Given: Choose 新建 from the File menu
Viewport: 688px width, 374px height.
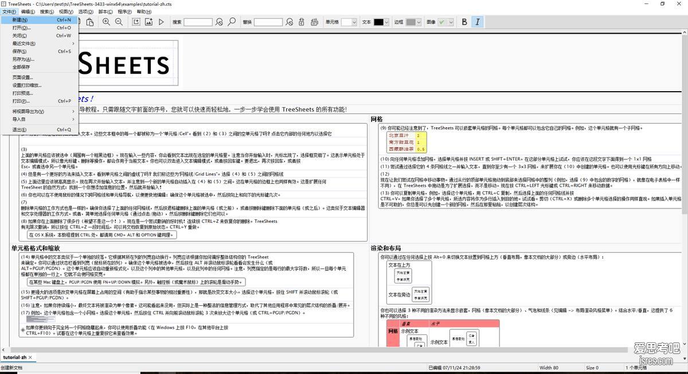Looking at the screenshot, I should (40, 19).
